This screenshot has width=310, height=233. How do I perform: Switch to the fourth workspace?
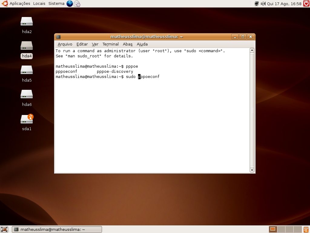click(298, 229)
